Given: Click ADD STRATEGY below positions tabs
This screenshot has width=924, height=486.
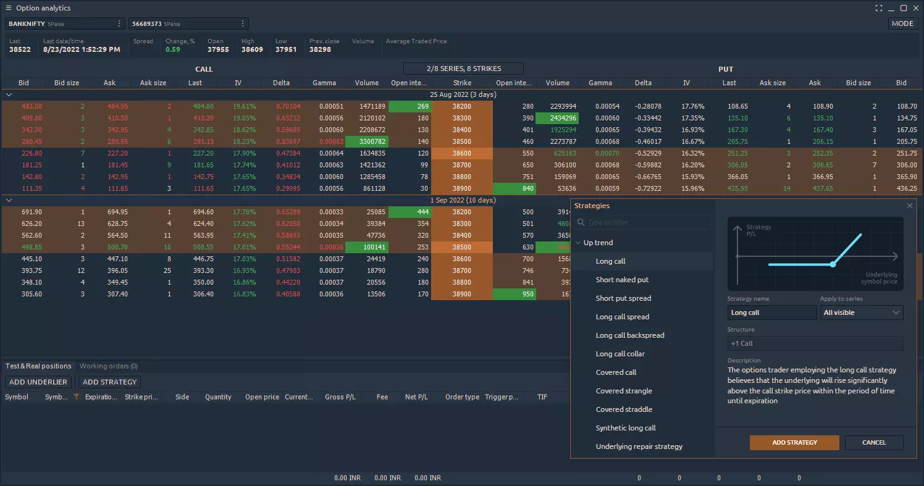Looking at the screenshot, I should pos(109,382).
